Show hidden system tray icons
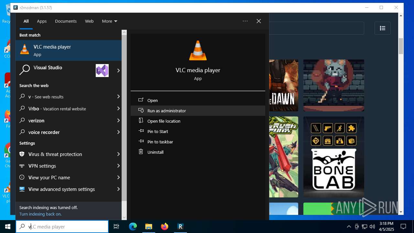The image size is (414, 233). [349, 227]
